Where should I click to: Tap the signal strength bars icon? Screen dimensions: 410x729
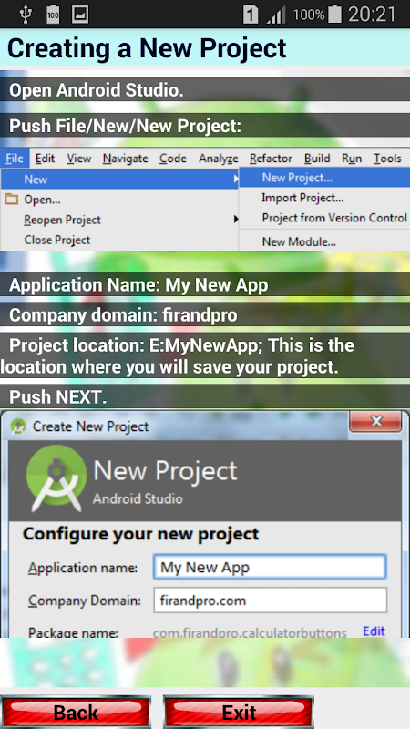click(276, 15)
